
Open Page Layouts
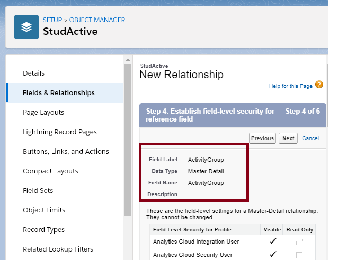click(43, 112)
